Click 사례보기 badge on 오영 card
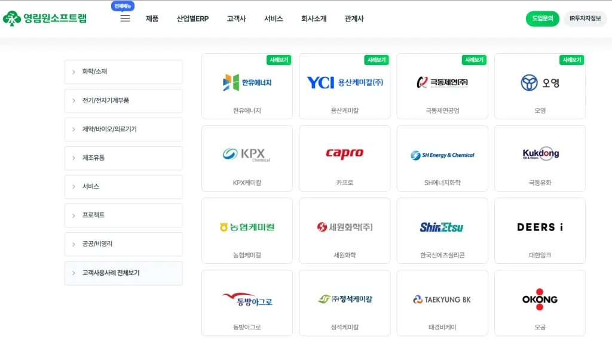Viewport: 612px width, 339px height. [571, 60]
